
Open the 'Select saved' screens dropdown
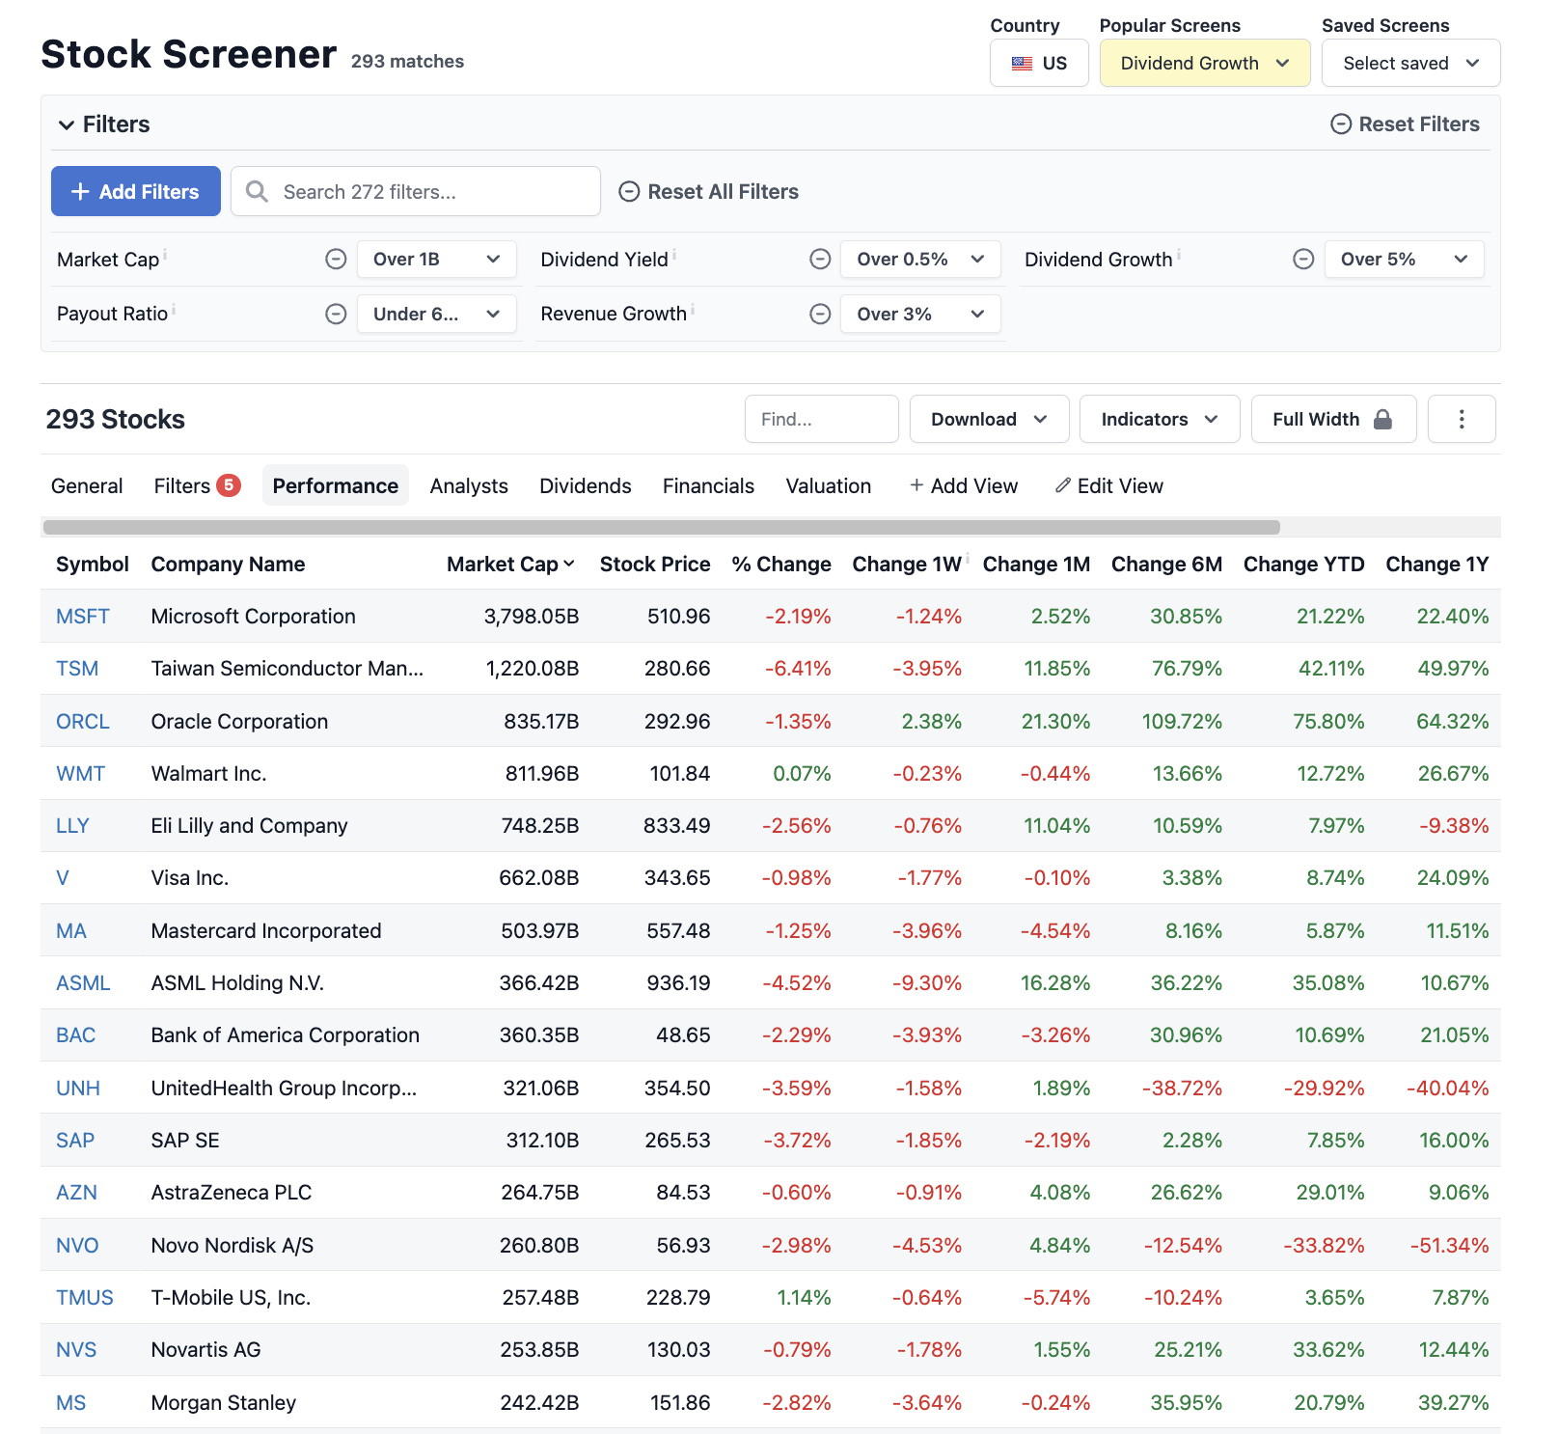pos(1410,63)
